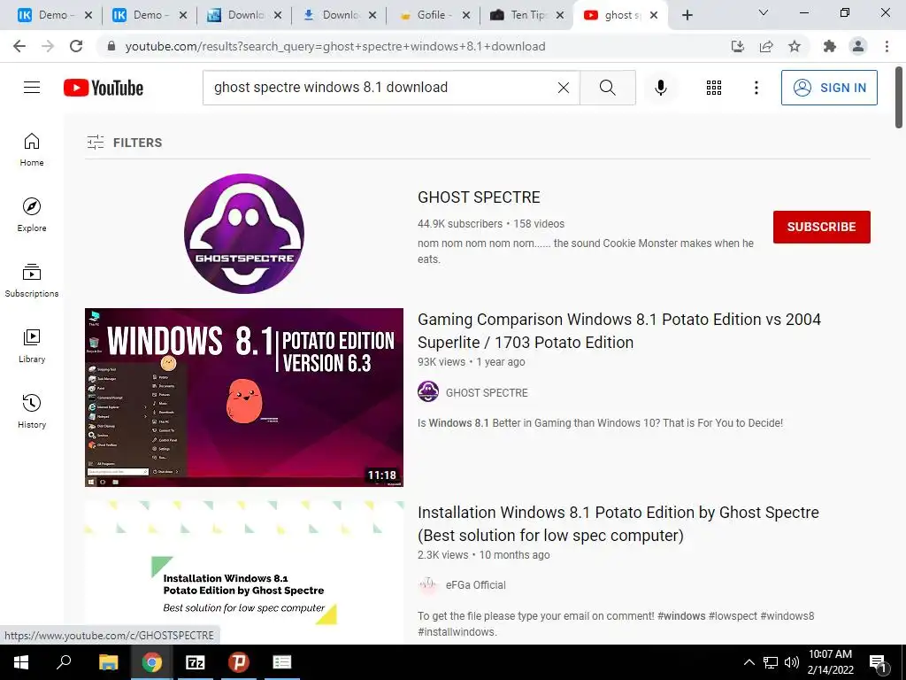Reload the page
Image resolution: width=906 pixels, height=680 pixels.
pyautogui.click(x=76, y=46)
